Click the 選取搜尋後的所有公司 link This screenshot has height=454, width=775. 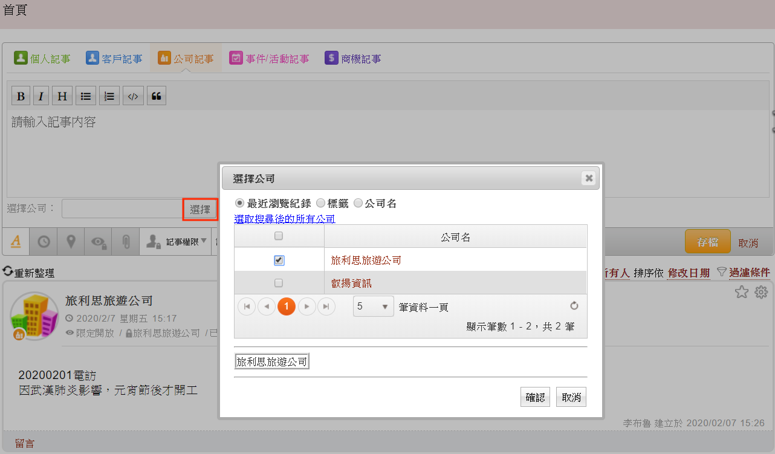click(x=285, y=219)
